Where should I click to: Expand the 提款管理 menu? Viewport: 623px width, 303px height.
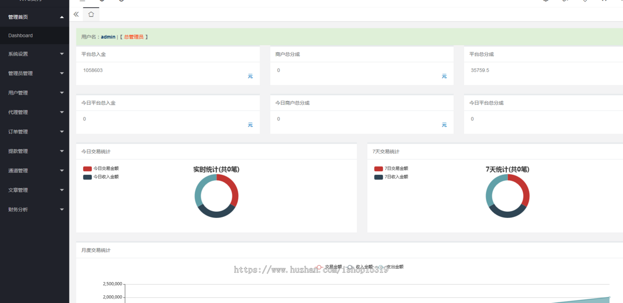click(x=34, y=151)
